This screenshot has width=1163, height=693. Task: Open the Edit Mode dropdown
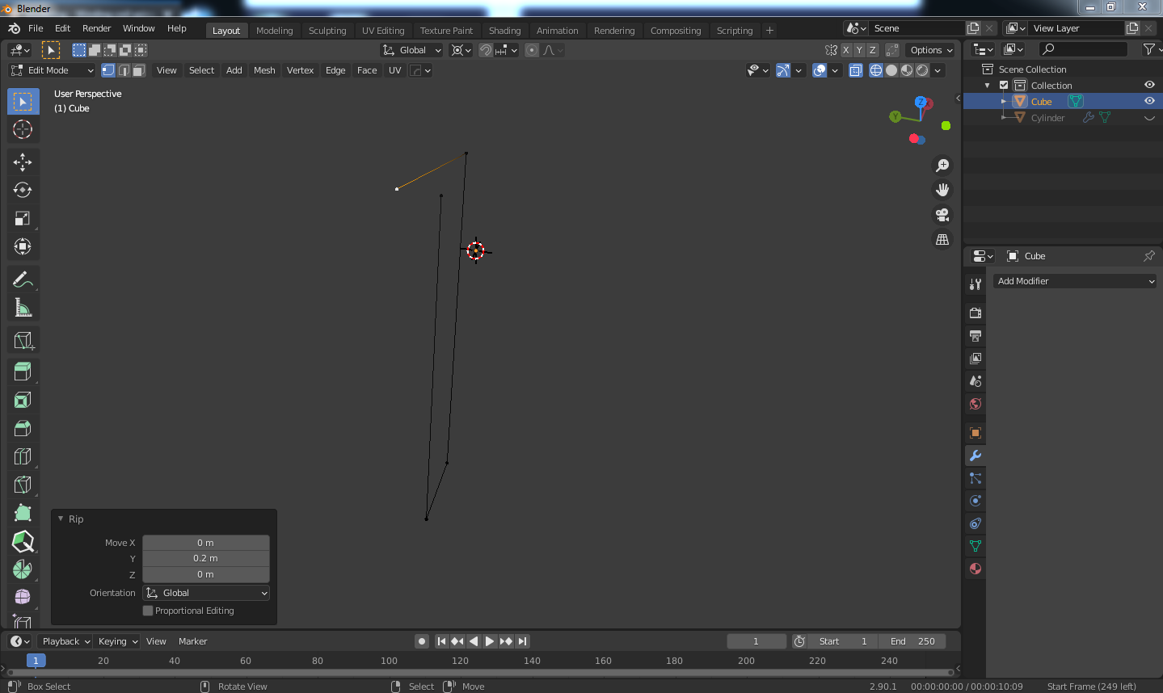(x=53, y=70)
